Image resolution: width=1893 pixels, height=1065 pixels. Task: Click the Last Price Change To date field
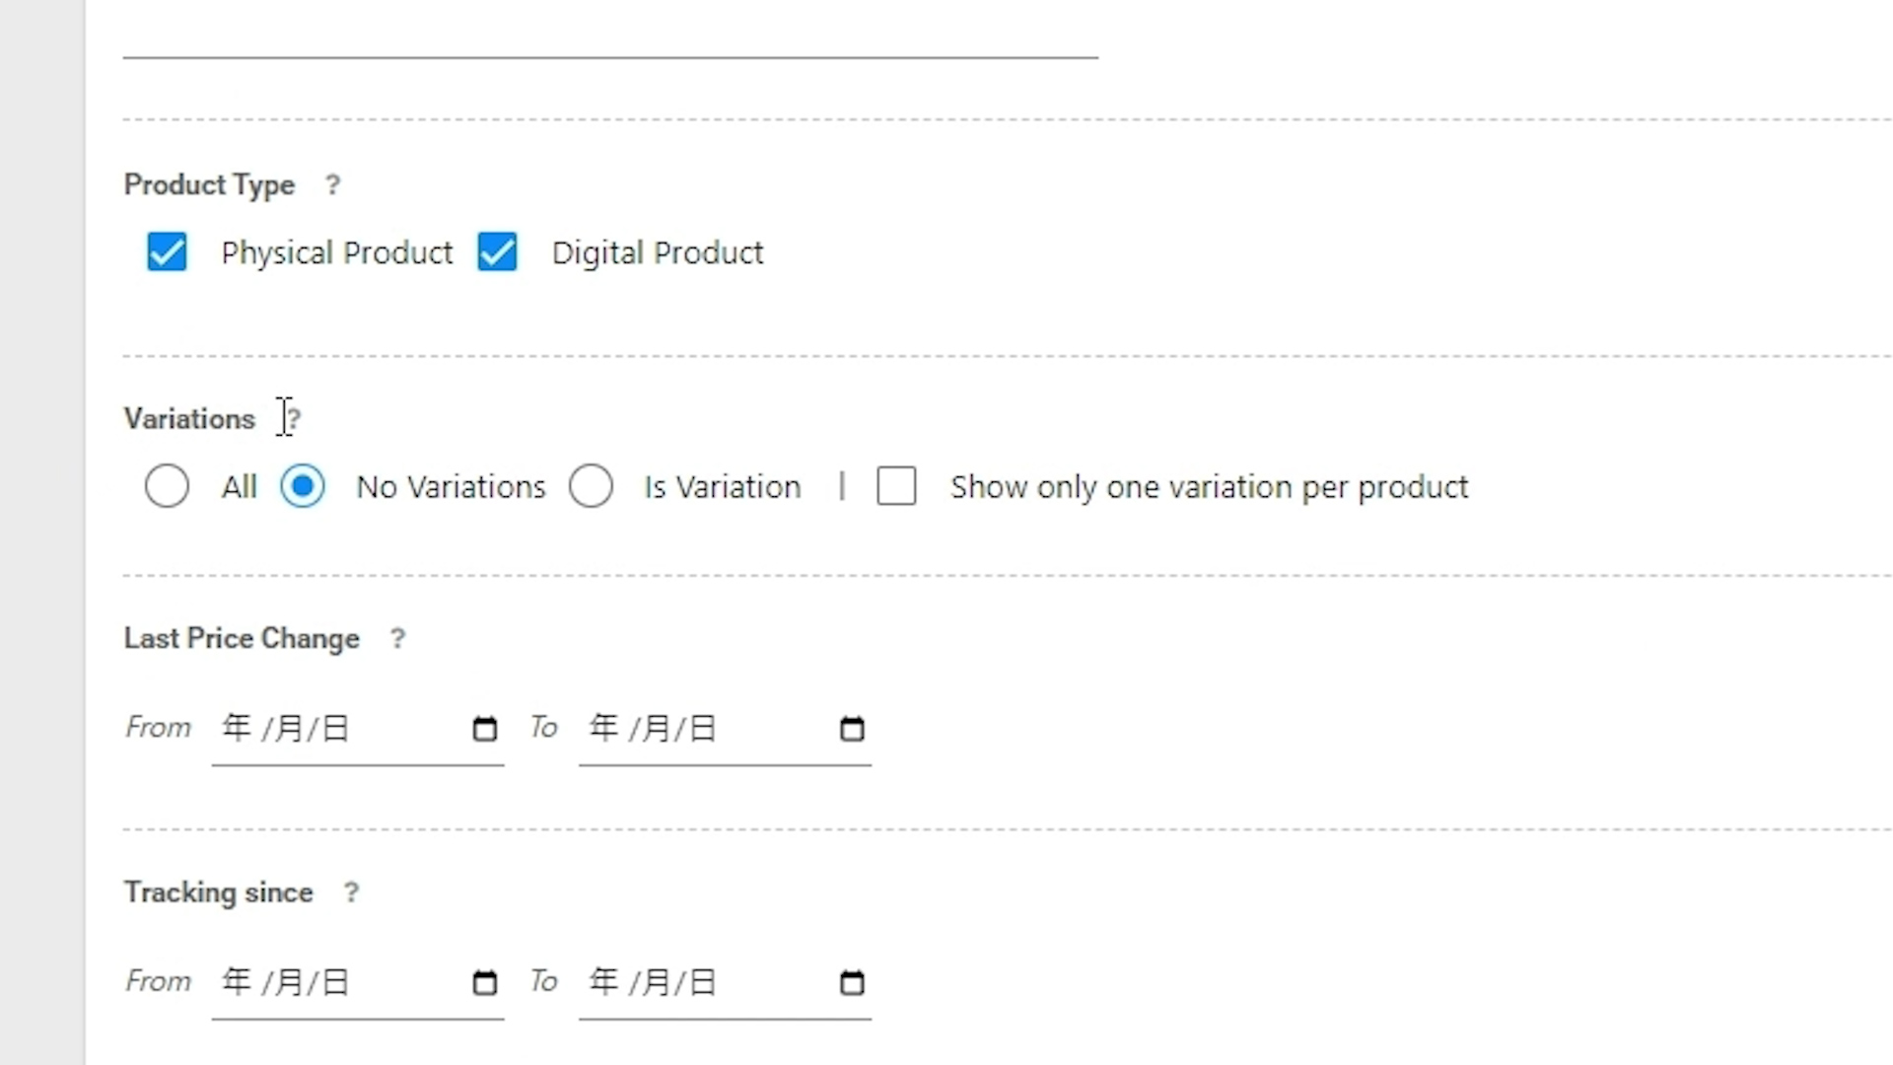[702, 730]
